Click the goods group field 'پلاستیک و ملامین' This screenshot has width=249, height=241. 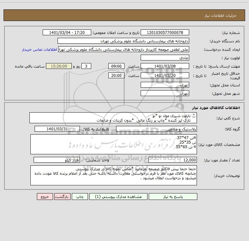point(157,129)
